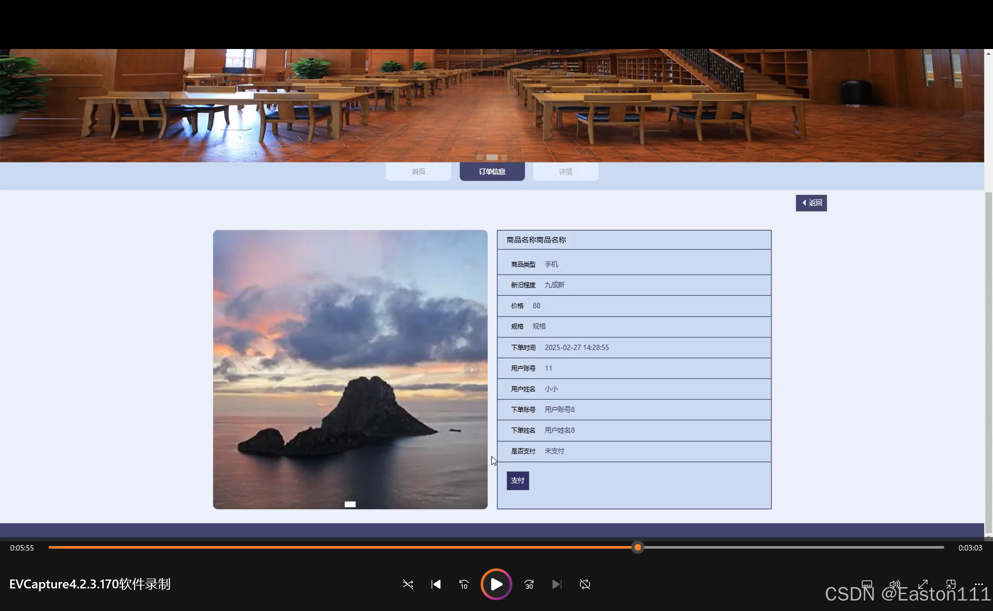Toggle the subtitles/captions icon

tap(867, 584)
